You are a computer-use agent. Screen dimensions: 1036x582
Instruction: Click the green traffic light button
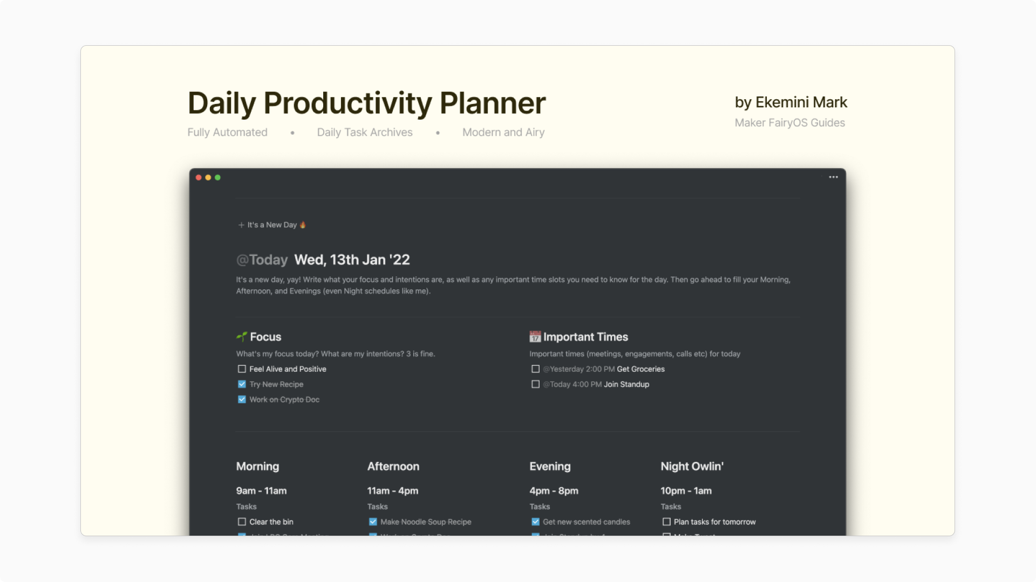[217, 177]
